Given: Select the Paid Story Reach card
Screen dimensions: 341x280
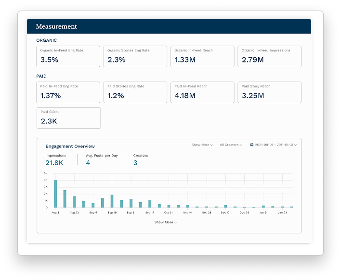Looking at the screenshot, I should tap(269, 92).
